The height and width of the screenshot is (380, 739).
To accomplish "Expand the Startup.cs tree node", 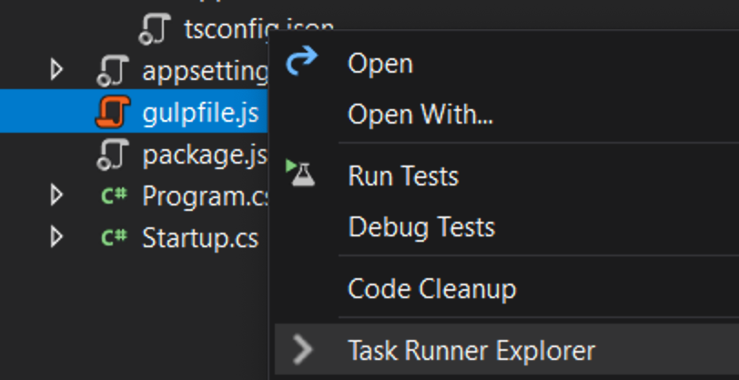I will [57, 238].
